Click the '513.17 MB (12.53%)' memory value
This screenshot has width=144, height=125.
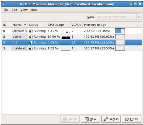99,48
